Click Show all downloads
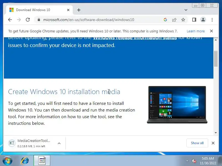This screenshot has width=222, height=166. click(x=197, y=143)
